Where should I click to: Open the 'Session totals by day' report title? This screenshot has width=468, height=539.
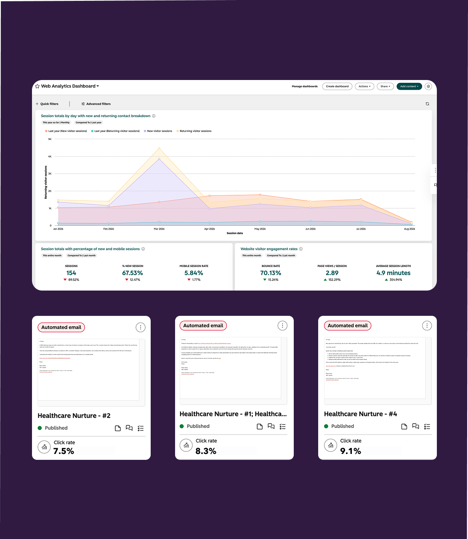(x=96, y=116)
